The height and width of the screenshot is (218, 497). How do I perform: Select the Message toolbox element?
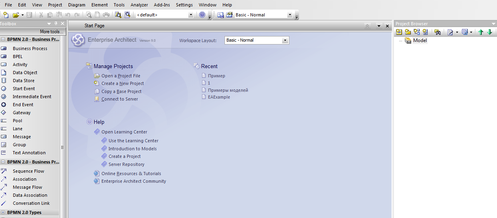(22, 137)
